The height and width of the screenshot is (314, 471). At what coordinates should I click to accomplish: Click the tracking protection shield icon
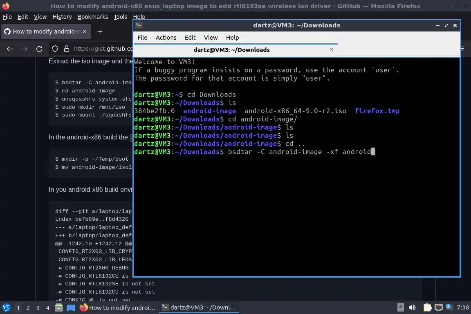point(55,49)
